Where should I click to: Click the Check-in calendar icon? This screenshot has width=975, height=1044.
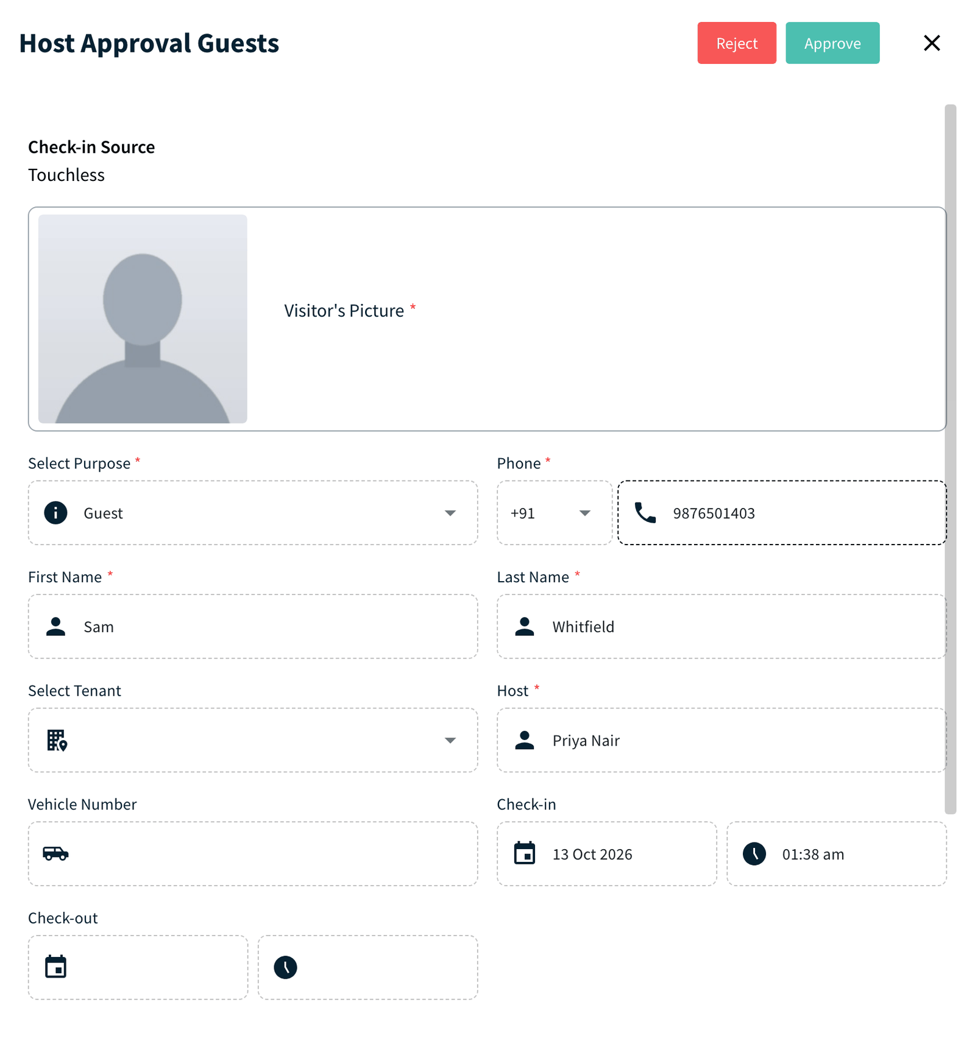[x=524, y=853]
